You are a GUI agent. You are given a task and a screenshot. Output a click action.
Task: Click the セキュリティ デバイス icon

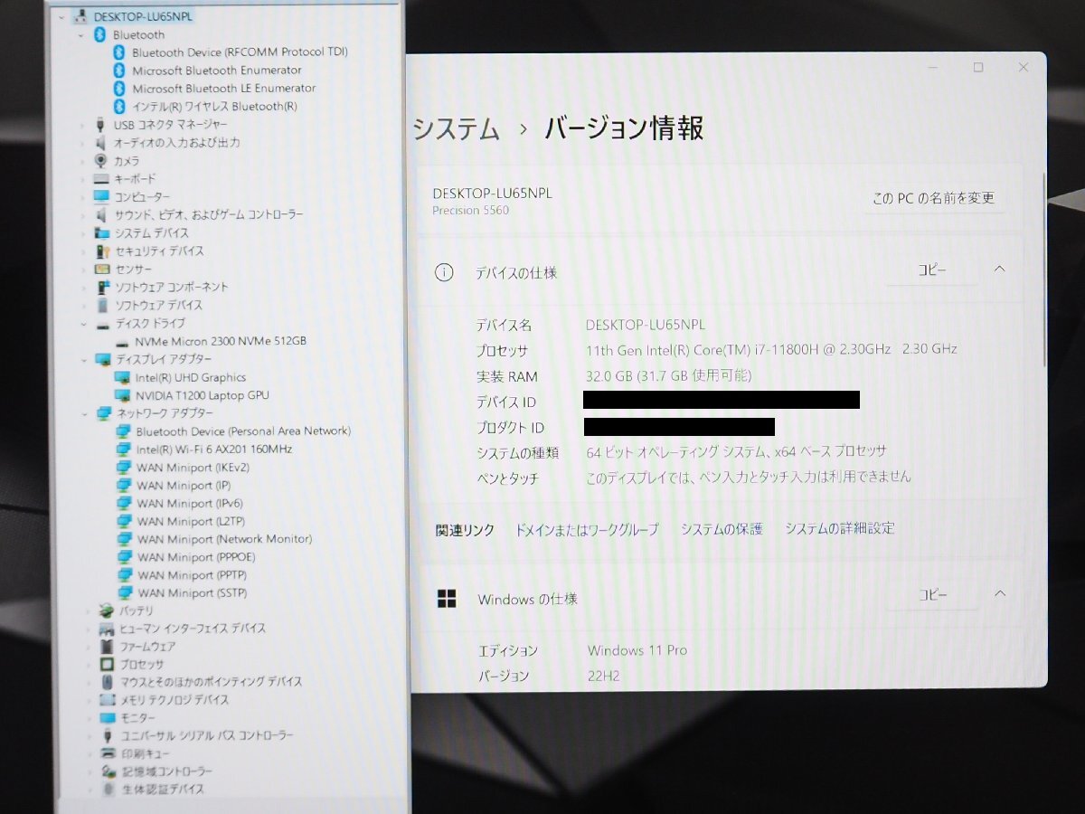(102, 251)
